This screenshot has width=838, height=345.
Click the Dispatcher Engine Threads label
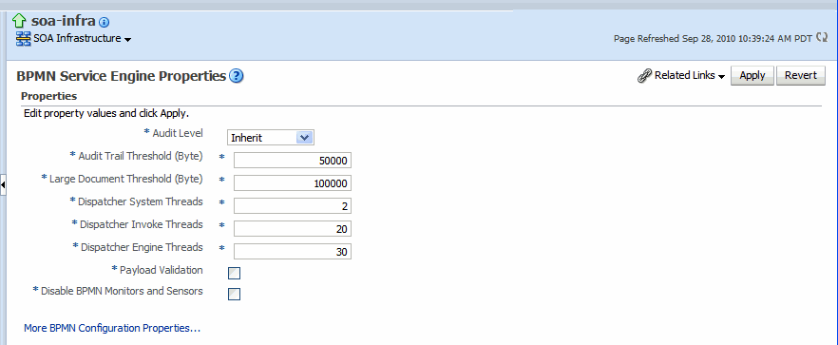142,247
